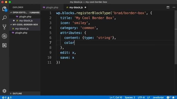Change file encoding UTF-8
The height and width of the screenshot is (99, 177).
point(141,97)
